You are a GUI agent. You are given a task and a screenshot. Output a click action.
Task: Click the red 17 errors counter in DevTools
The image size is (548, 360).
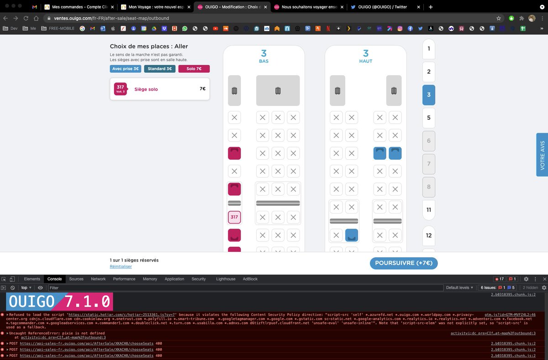(x=499, y=279)
